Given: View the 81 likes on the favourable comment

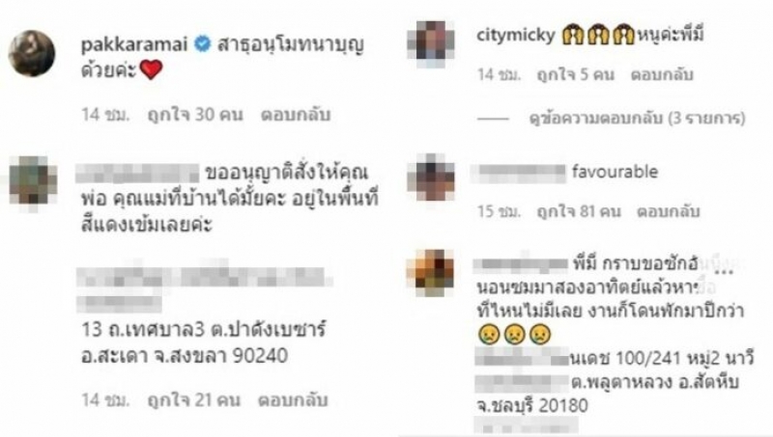Looking at the screenshot, I should (x=579, y=211).
